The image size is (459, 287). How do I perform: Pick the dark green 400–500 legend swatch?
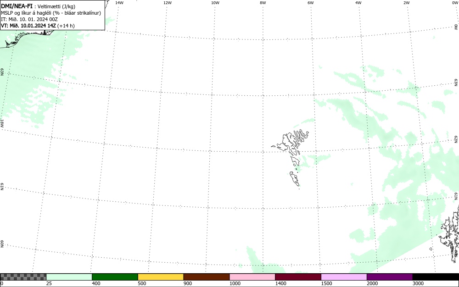pyautogui.click(x=115, y=277)
